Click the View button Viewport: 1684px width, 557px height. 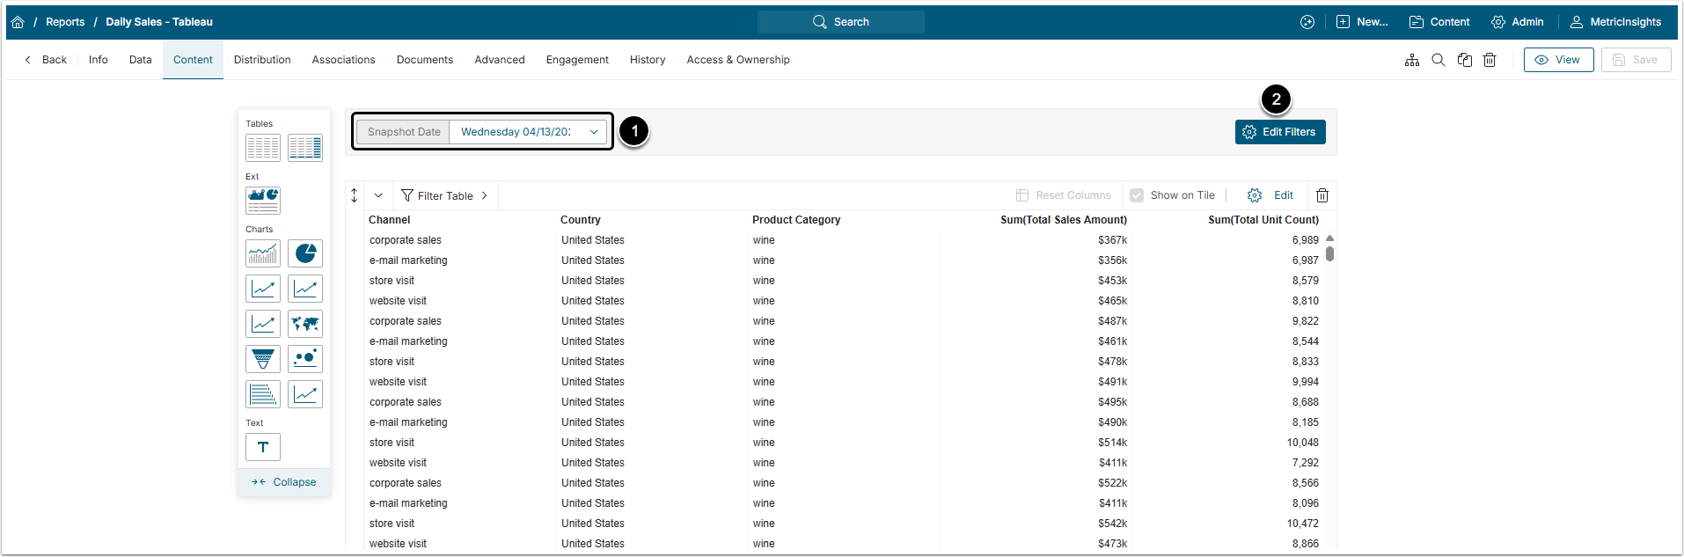[1558, 60]
